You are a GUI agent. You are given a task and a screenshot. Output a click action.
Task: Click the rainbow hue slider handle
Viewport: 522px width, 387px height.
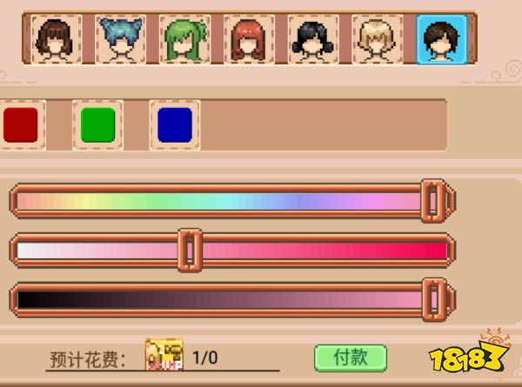click(x=432, y=201)
